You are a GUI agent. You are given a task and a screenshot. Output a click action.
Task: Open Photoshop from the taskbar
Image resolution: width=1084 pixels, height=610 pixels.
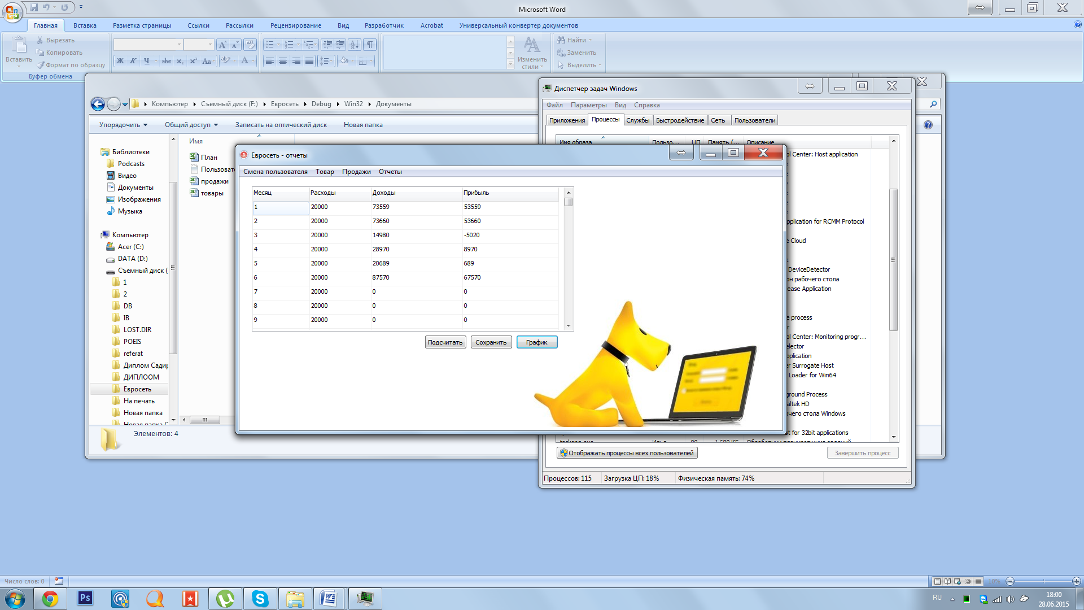[85, 599]
